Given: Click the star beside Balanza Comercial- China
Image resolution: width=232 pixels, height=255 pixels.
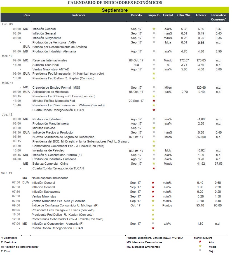Looking at the screenshot, I should tap(154, 164).
